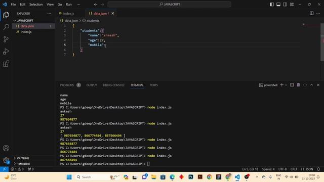Image resolution: width=324 pixels, height=182 pixels.
Task: Change language mode via JSON status item
Action: pos(307,169)
